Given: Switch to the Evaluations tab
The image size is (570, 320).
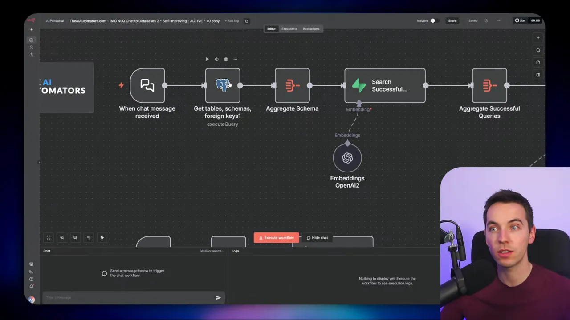Looking at the screenshot, I should coord(311,28).
